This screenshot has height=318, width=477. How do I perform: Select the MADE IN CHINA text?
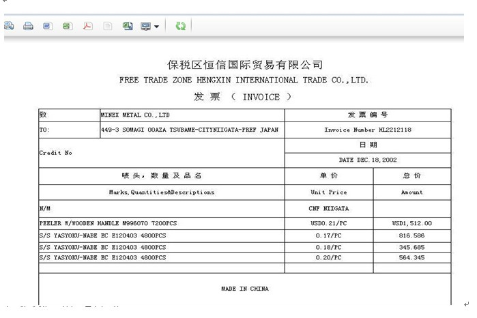tap(245, 289)
